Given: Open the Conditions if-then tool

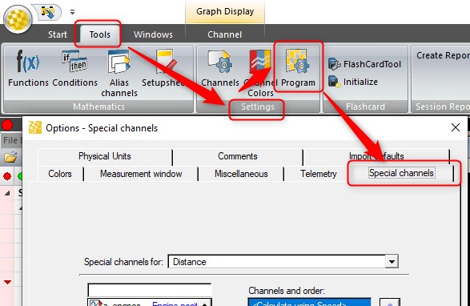Looking at the screenshot, I should point(75,68).
